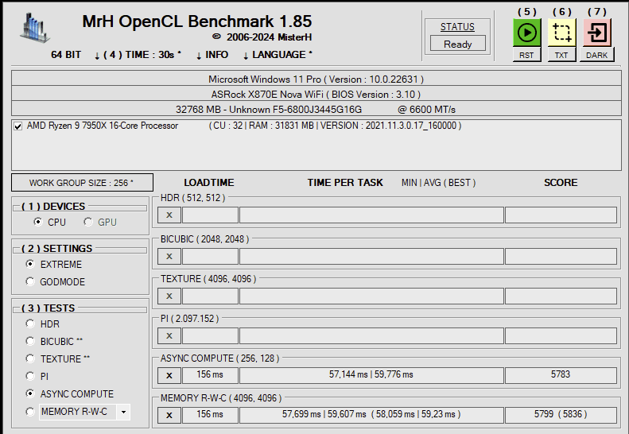Click the empty PI time per task field
Image resolution: width=629 pixels, height=434 pixels.
pos(371,335)
